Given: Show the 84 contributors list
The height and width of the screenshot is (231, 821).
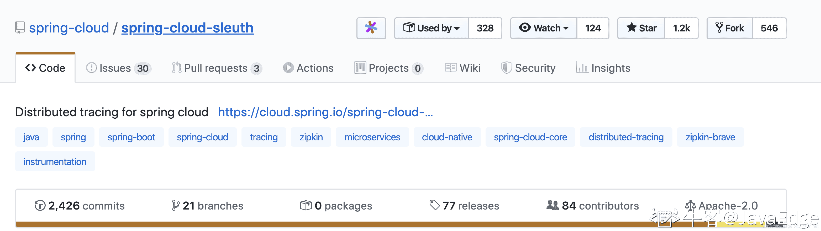Looking at the screenshot, I should click(x=592, y=206).
